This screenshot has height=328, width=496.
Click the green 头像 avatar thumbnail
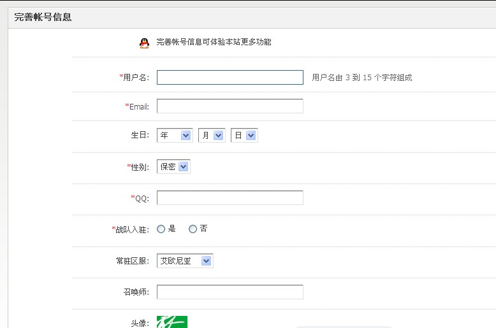[172, 322]
